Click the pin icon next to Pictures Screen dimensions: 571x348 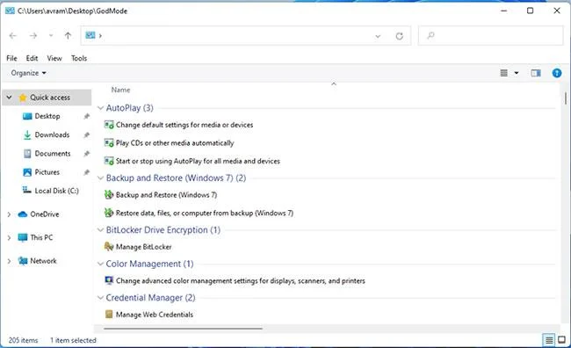(x=86, y=172)
